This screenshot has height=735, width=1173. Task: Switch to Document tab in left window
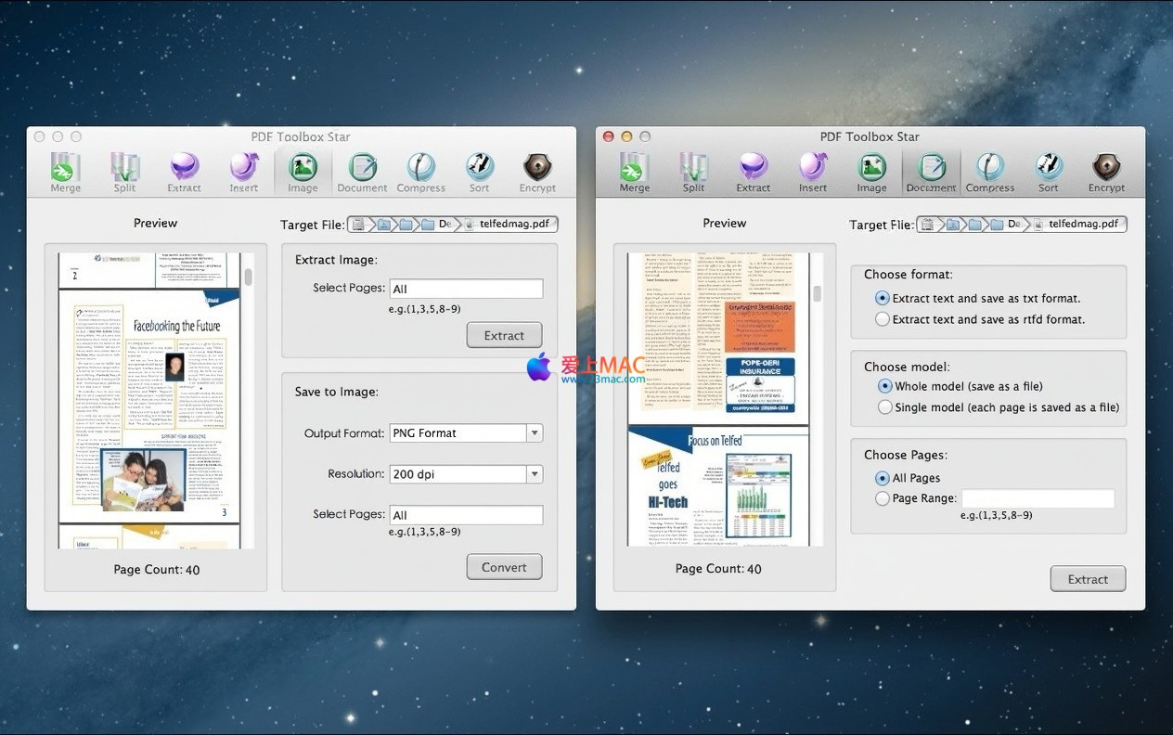(362, 172)
